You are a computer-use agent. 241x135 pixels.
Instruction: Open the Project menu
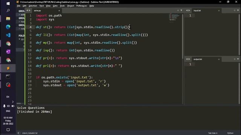[70, 6]
